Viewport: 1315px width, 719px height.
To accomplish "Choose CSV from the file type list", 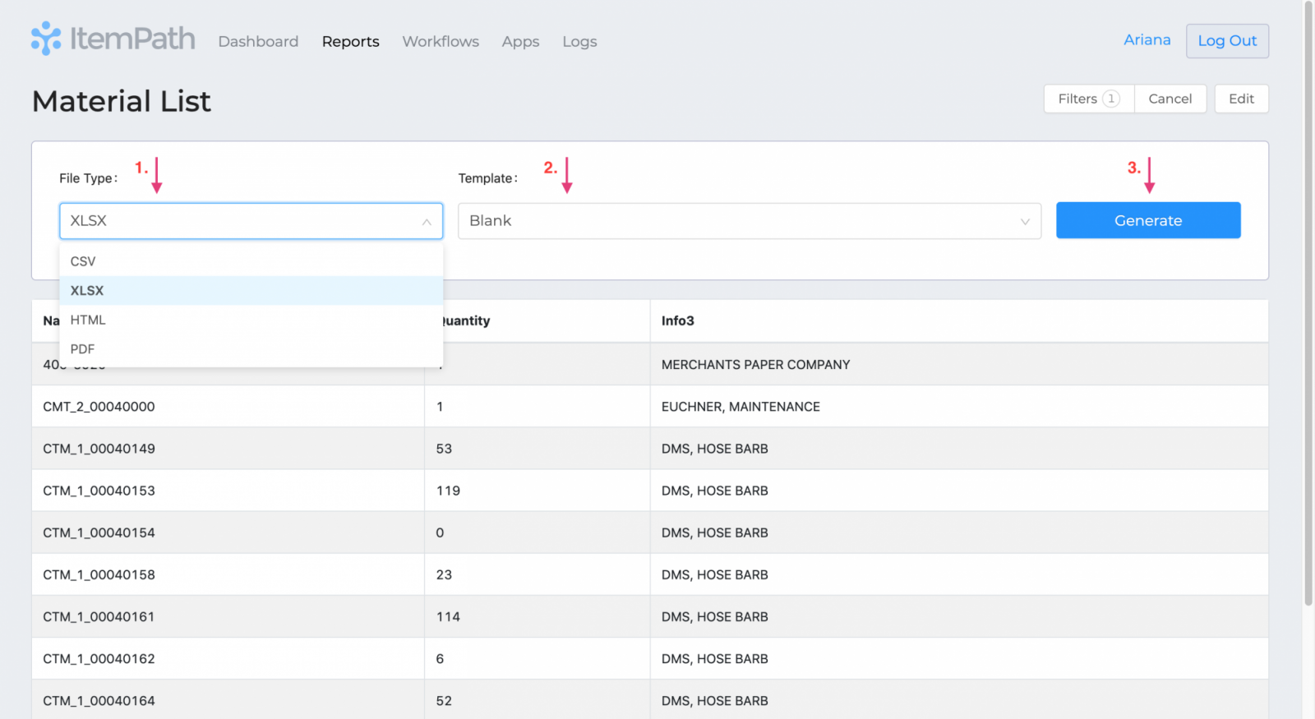I will (x=251, y=261).
